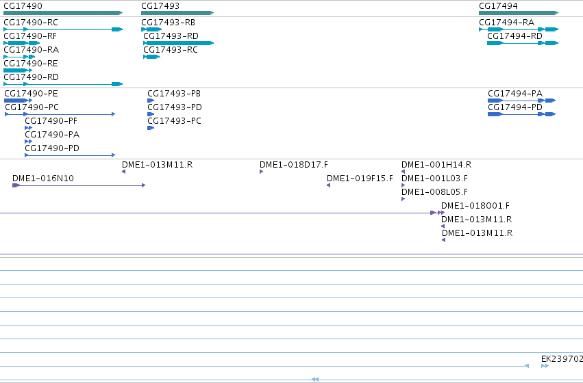The height and width of the screenshot is (383, 583).
Task: Open transcript CG17490-RE
Action: 31,64
